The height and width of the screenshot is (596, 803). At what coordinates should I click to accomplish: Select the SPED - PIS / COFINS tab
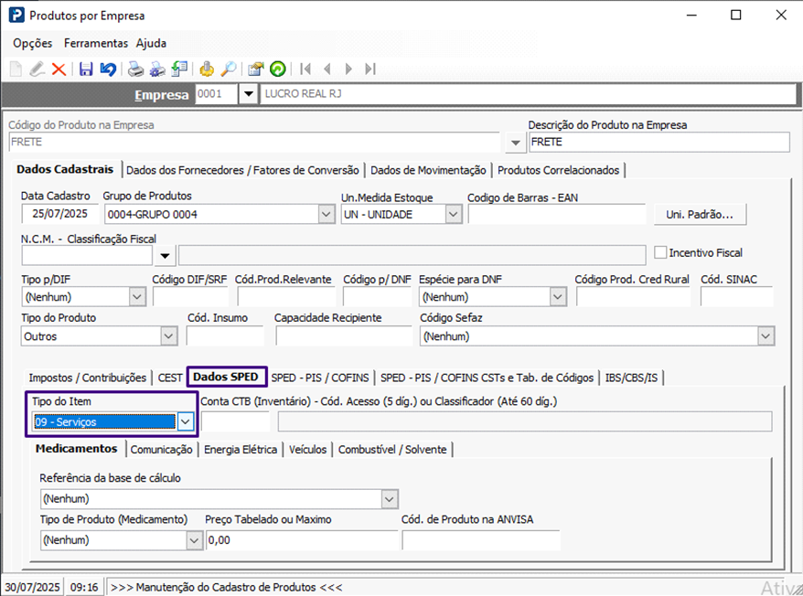point(321,378)
